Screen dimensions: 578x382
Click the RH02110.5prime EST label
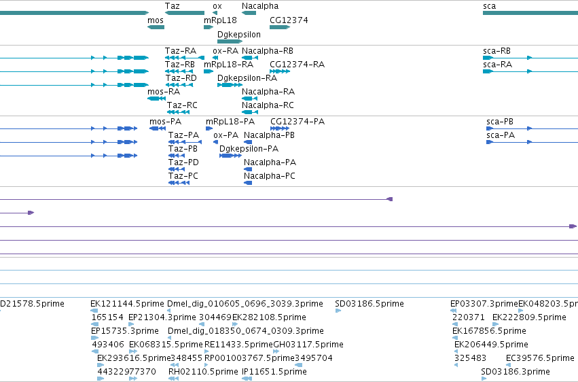click(203, 372)
